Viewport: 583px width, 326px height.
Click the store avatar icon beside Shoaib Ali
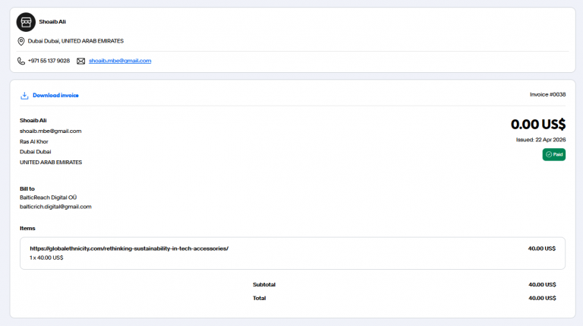point(26,22)
